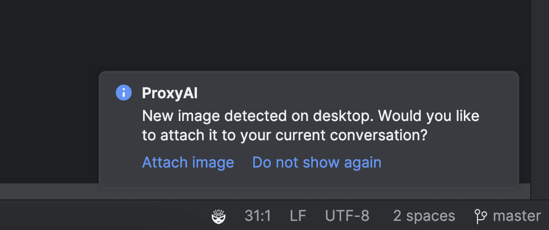Image resolution: width=549 pixels, height=230 pixels.
Task: Click the blue info icon in the notification
Action: [124, 93]
